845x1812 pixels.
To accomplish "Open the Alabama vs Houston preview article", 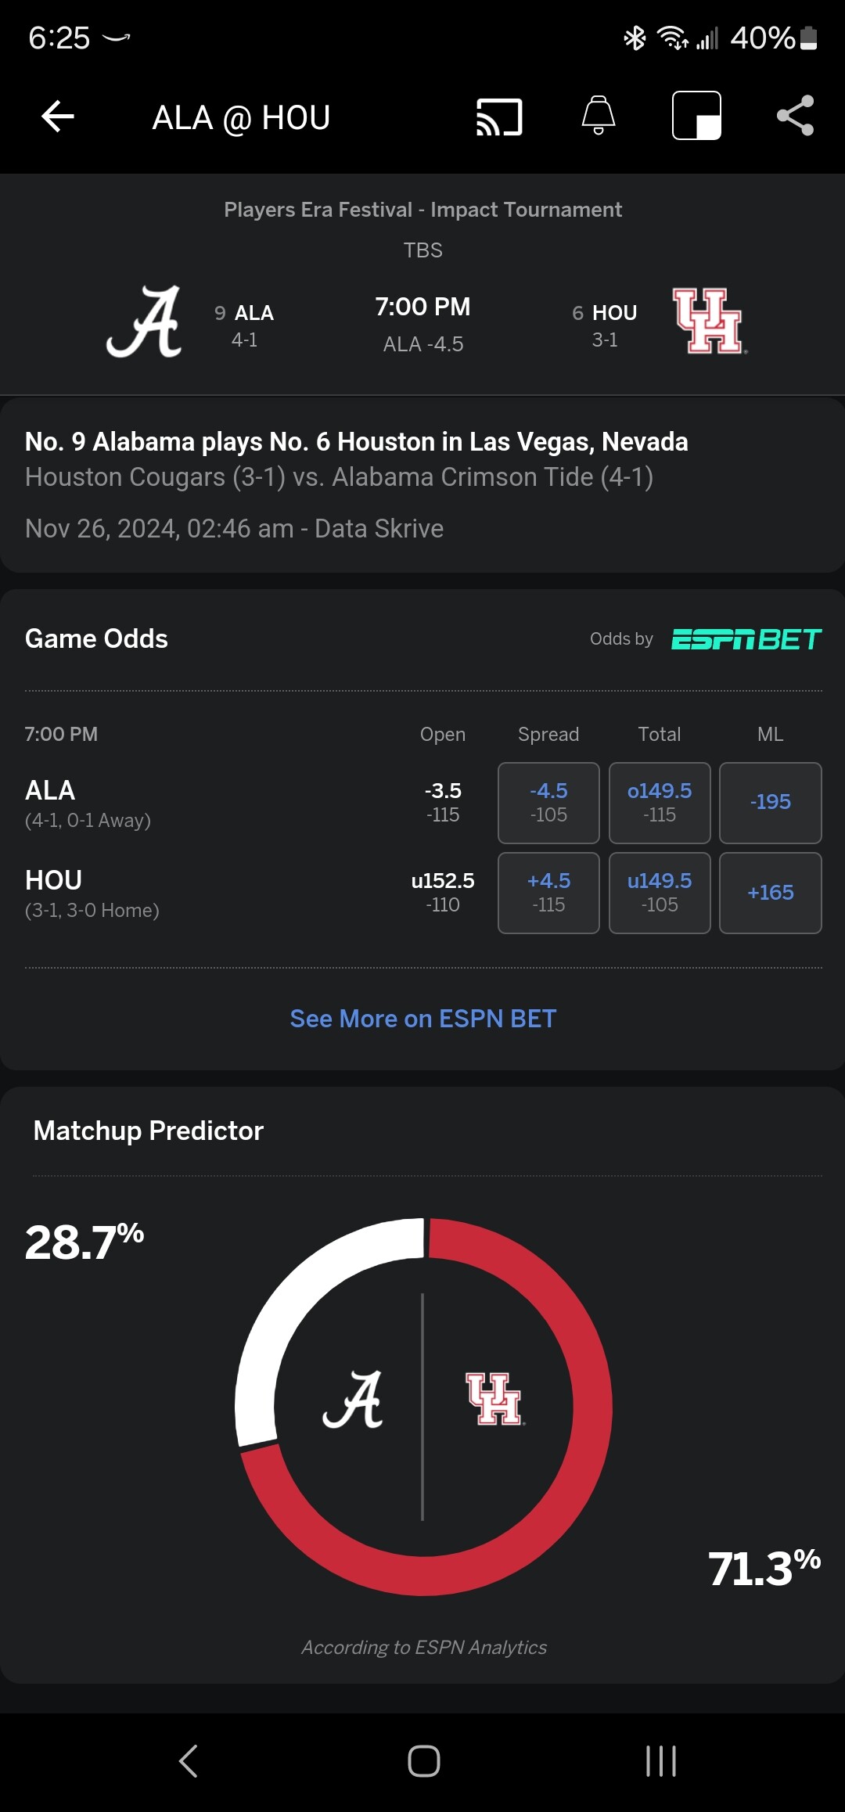I will tap(422, 485).
